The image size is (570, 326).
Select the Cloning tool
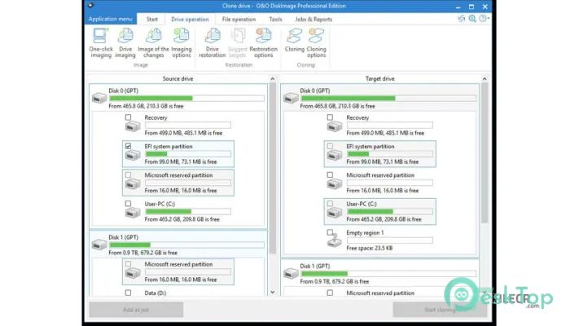click(295, 40)
